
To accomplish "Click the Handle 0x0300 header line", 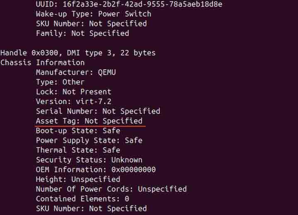I will pyautogui.click(x=78, y=53).
